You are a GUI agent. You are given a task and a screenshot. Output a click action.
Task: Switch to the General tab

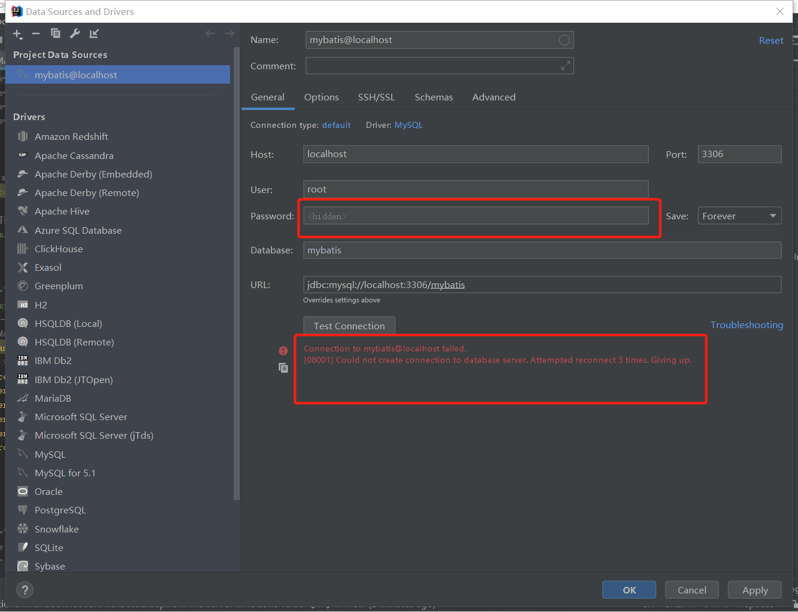[x=268, y=97]
